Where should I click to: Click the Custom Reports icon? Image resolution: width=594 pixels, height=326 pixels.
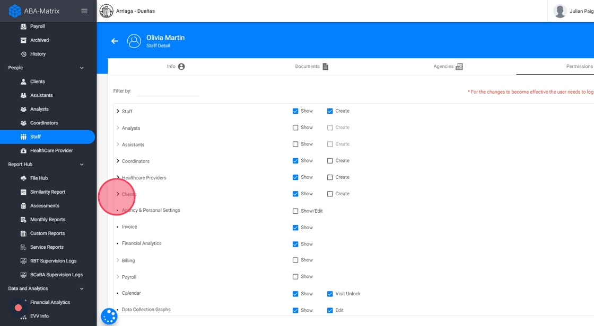tap(23, 233)
